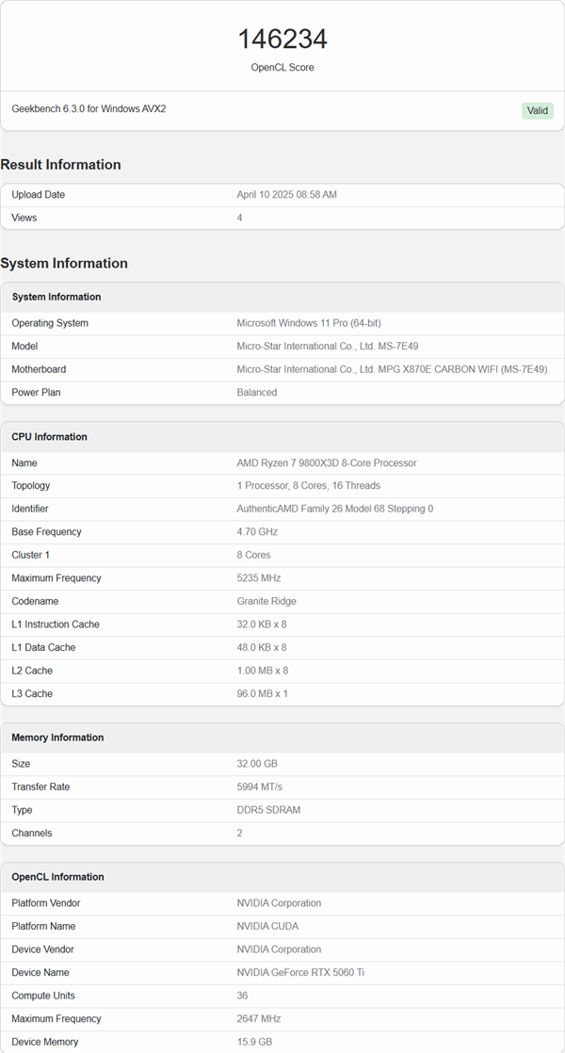Click the L3 Cache 96.0 MB value

262,693
